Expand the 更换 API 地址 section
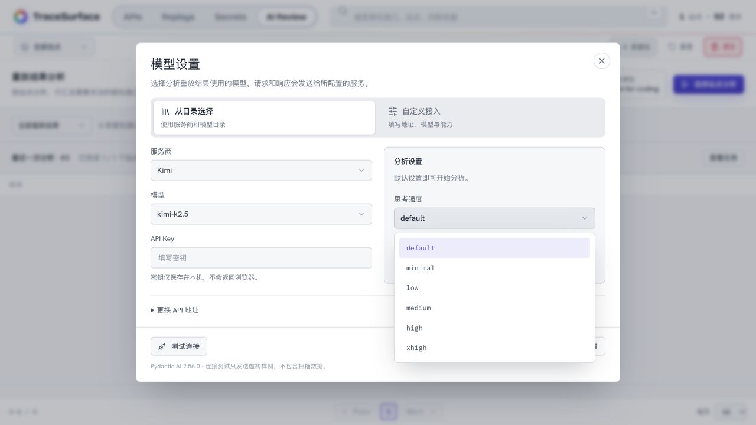Screen dimensions: 756x425 click(x=175, y=310)
